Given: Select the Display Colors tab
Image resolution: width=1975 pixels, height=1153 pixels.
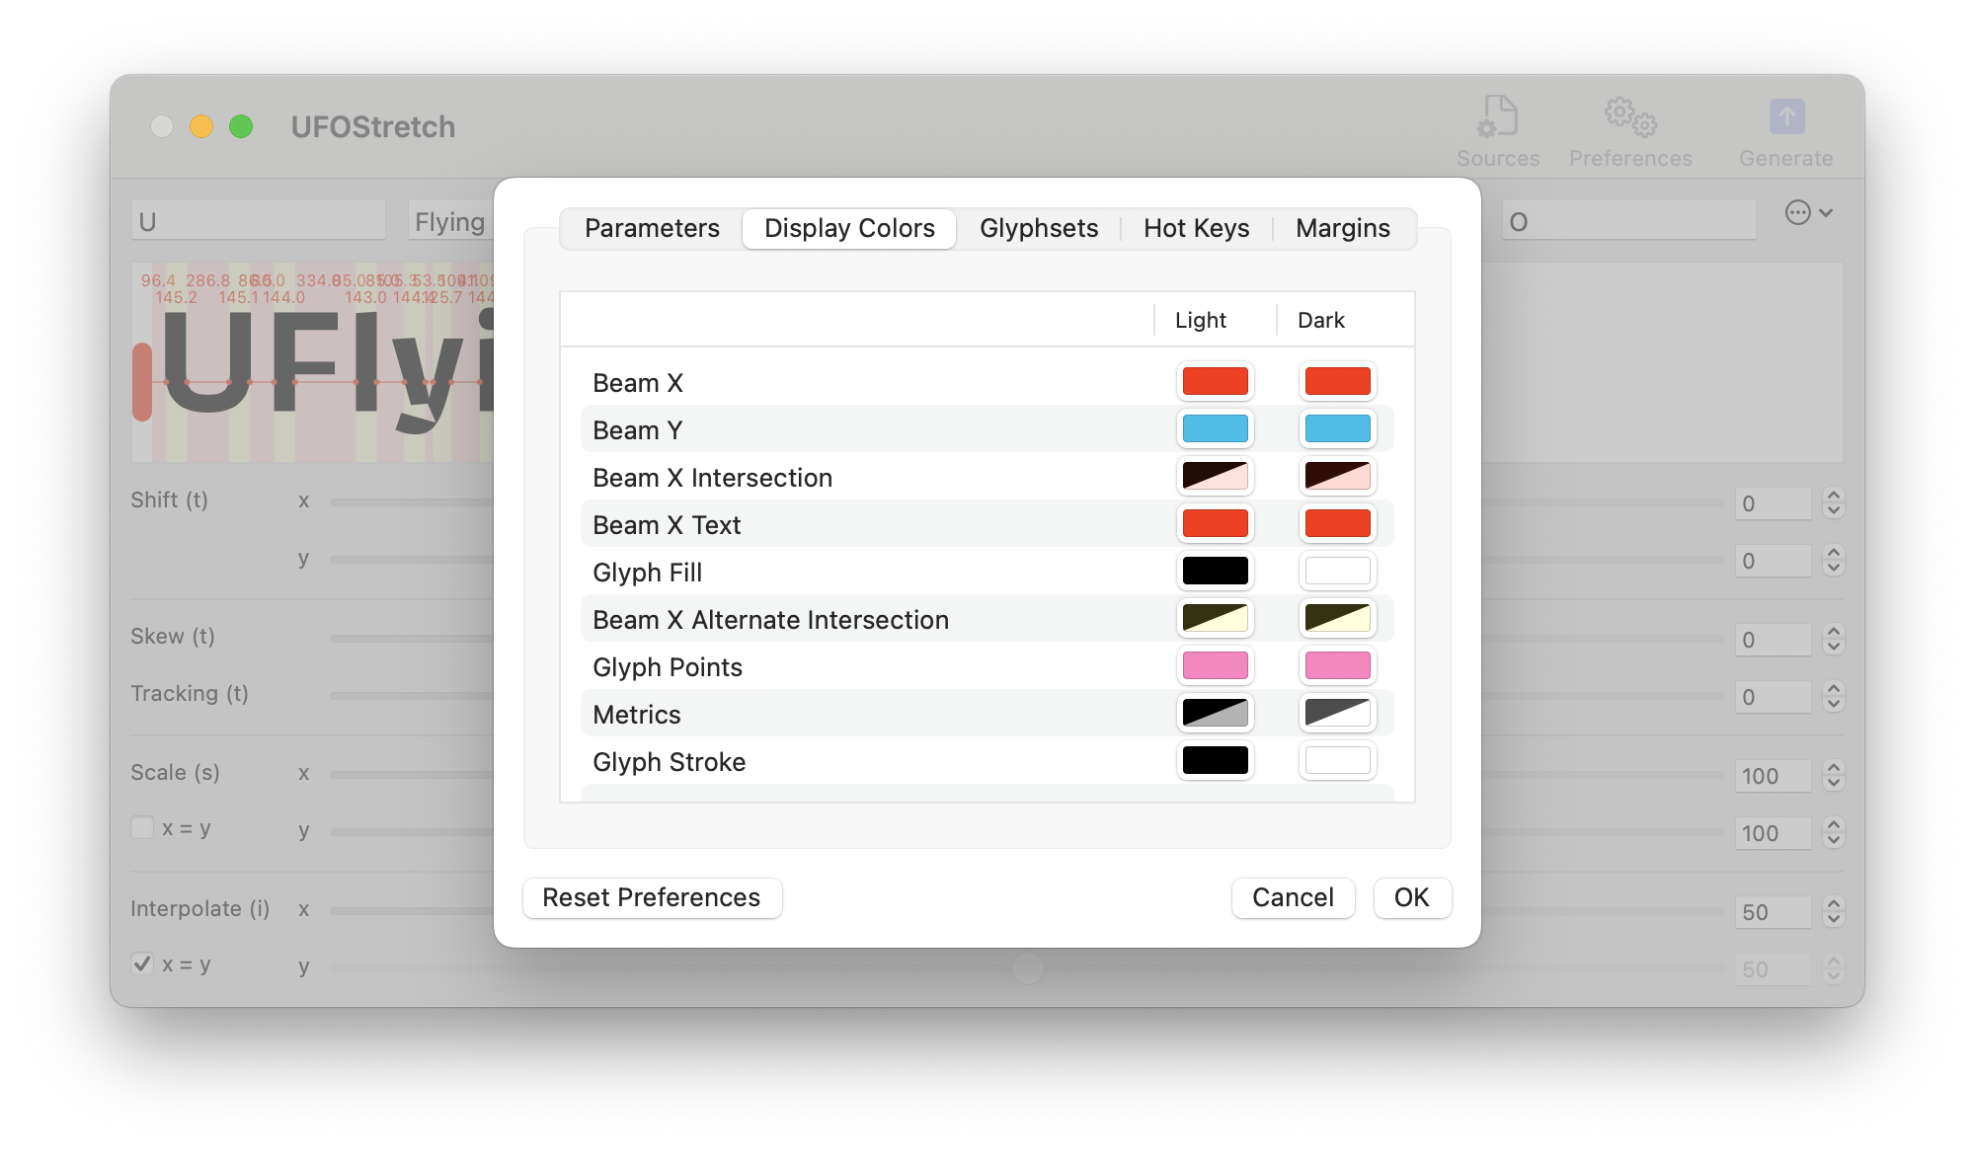Looking at the screenshot, I should (x=849, y=228).
